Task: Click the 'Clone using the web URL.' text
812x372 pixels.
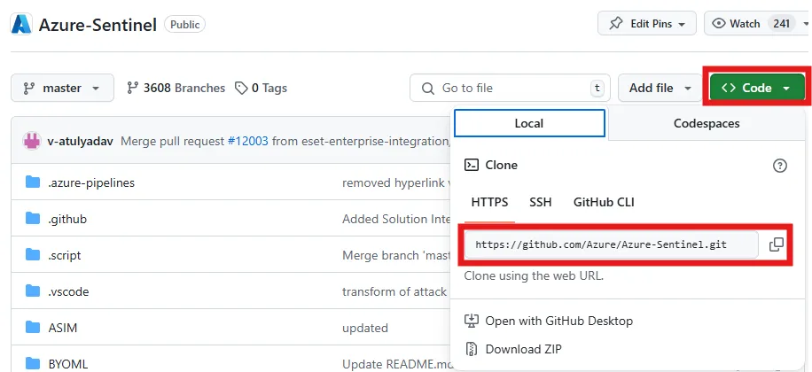Action: pyautogui.click(x=534, y=275)
